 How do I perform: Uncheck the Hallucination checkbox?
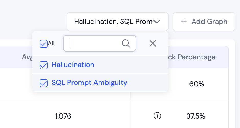[x=44, y=65]
